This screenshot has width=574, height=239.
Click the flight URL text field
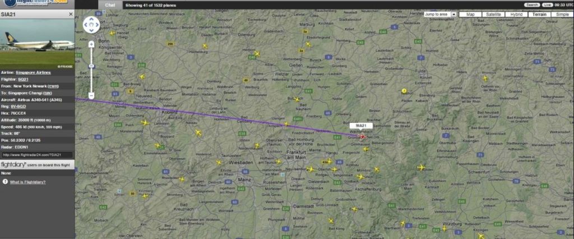36,155
